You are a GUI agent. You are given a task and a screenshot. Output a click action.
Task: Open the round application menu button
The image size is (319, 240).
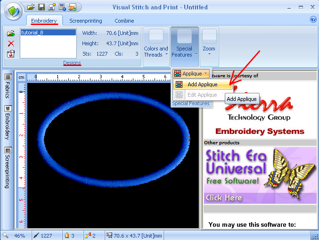(13, 11)
